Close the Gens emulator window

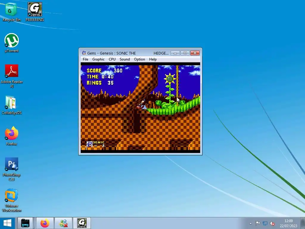[195, 53]
